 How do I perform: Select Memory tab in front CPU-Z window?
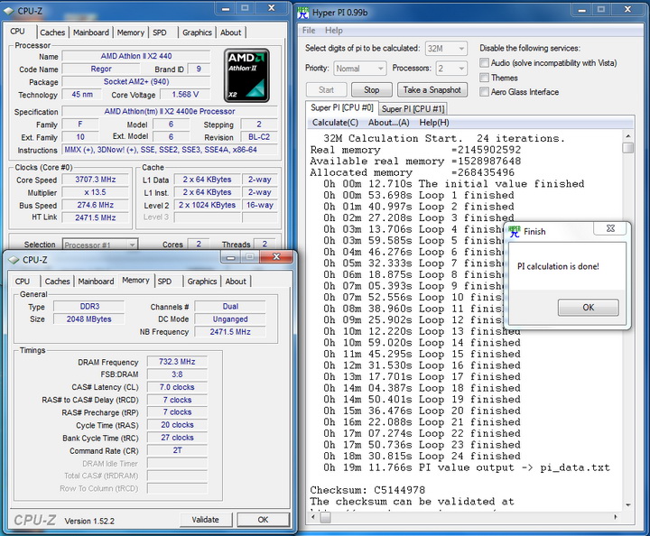tap(135, 281)
